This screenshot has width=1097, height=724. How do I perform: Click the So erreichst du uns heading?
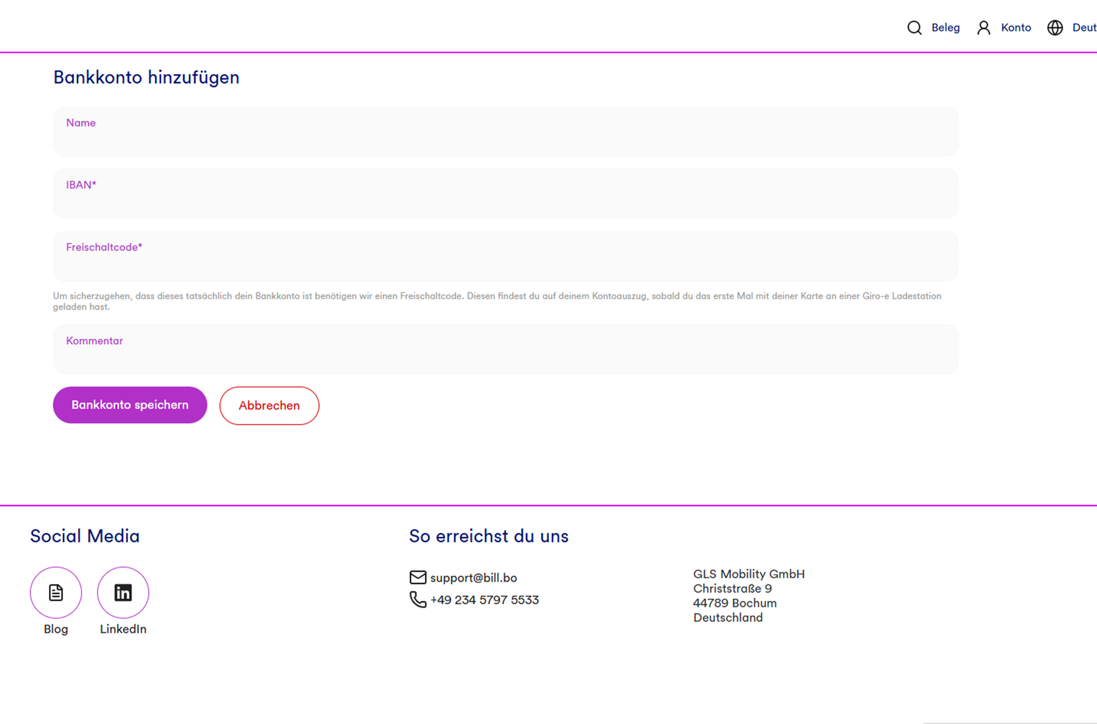[x=489, y=536]
